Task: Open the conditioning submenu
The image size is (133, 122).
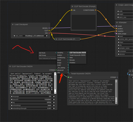Action: pos(63,58)
